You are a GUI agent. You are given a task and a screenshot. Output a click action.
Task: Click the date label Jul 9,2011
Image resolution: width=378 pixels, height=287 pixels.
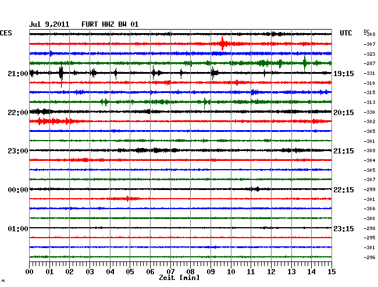pyautogui.click(x=49, y=24)
